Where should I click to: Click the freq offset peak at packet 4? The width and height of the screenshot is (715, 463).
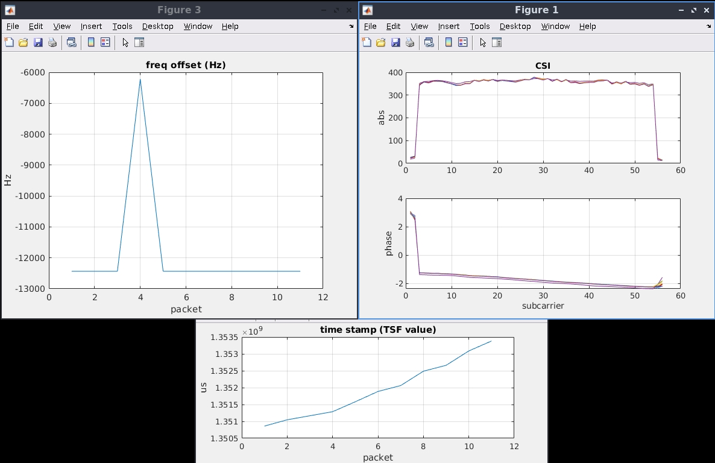click(x=140, y=80)
